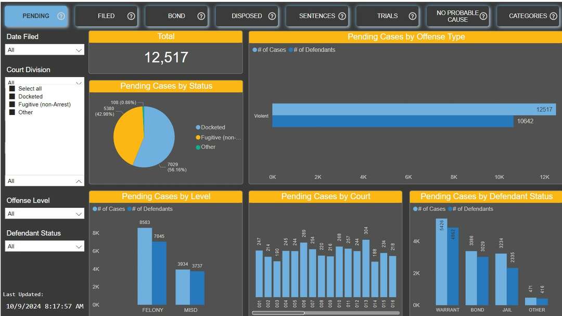
Task: Collapse the Court Division list via its bottom chevron
Action: [x=79, y=181]
